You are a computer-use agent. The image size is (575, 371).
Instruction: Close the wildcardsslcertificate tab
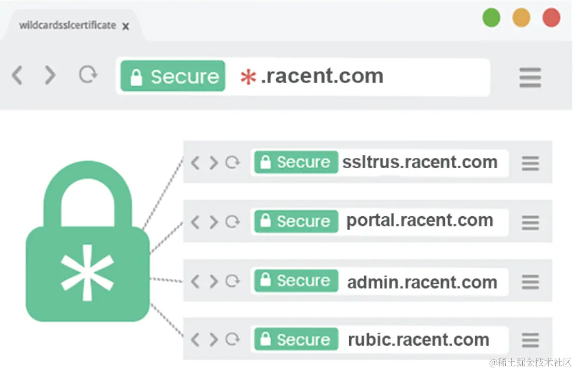tap(126, 26)
